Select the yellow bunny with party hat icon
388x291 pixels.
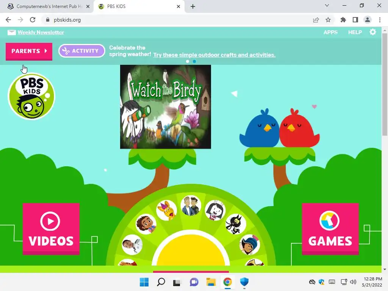[167, 210]
